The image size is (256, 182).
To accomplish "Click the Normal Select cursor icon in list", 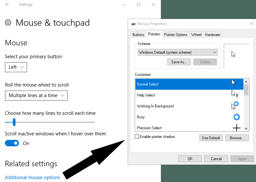I will (233, 82).
